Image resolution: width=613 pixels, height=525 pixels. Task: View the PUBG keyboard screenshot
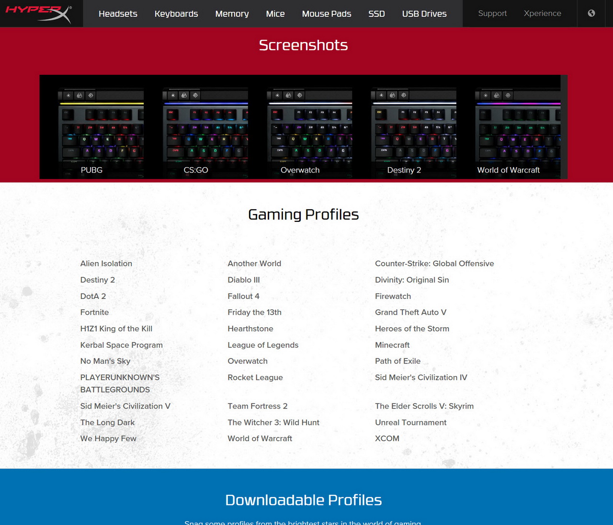pos(91,127)
